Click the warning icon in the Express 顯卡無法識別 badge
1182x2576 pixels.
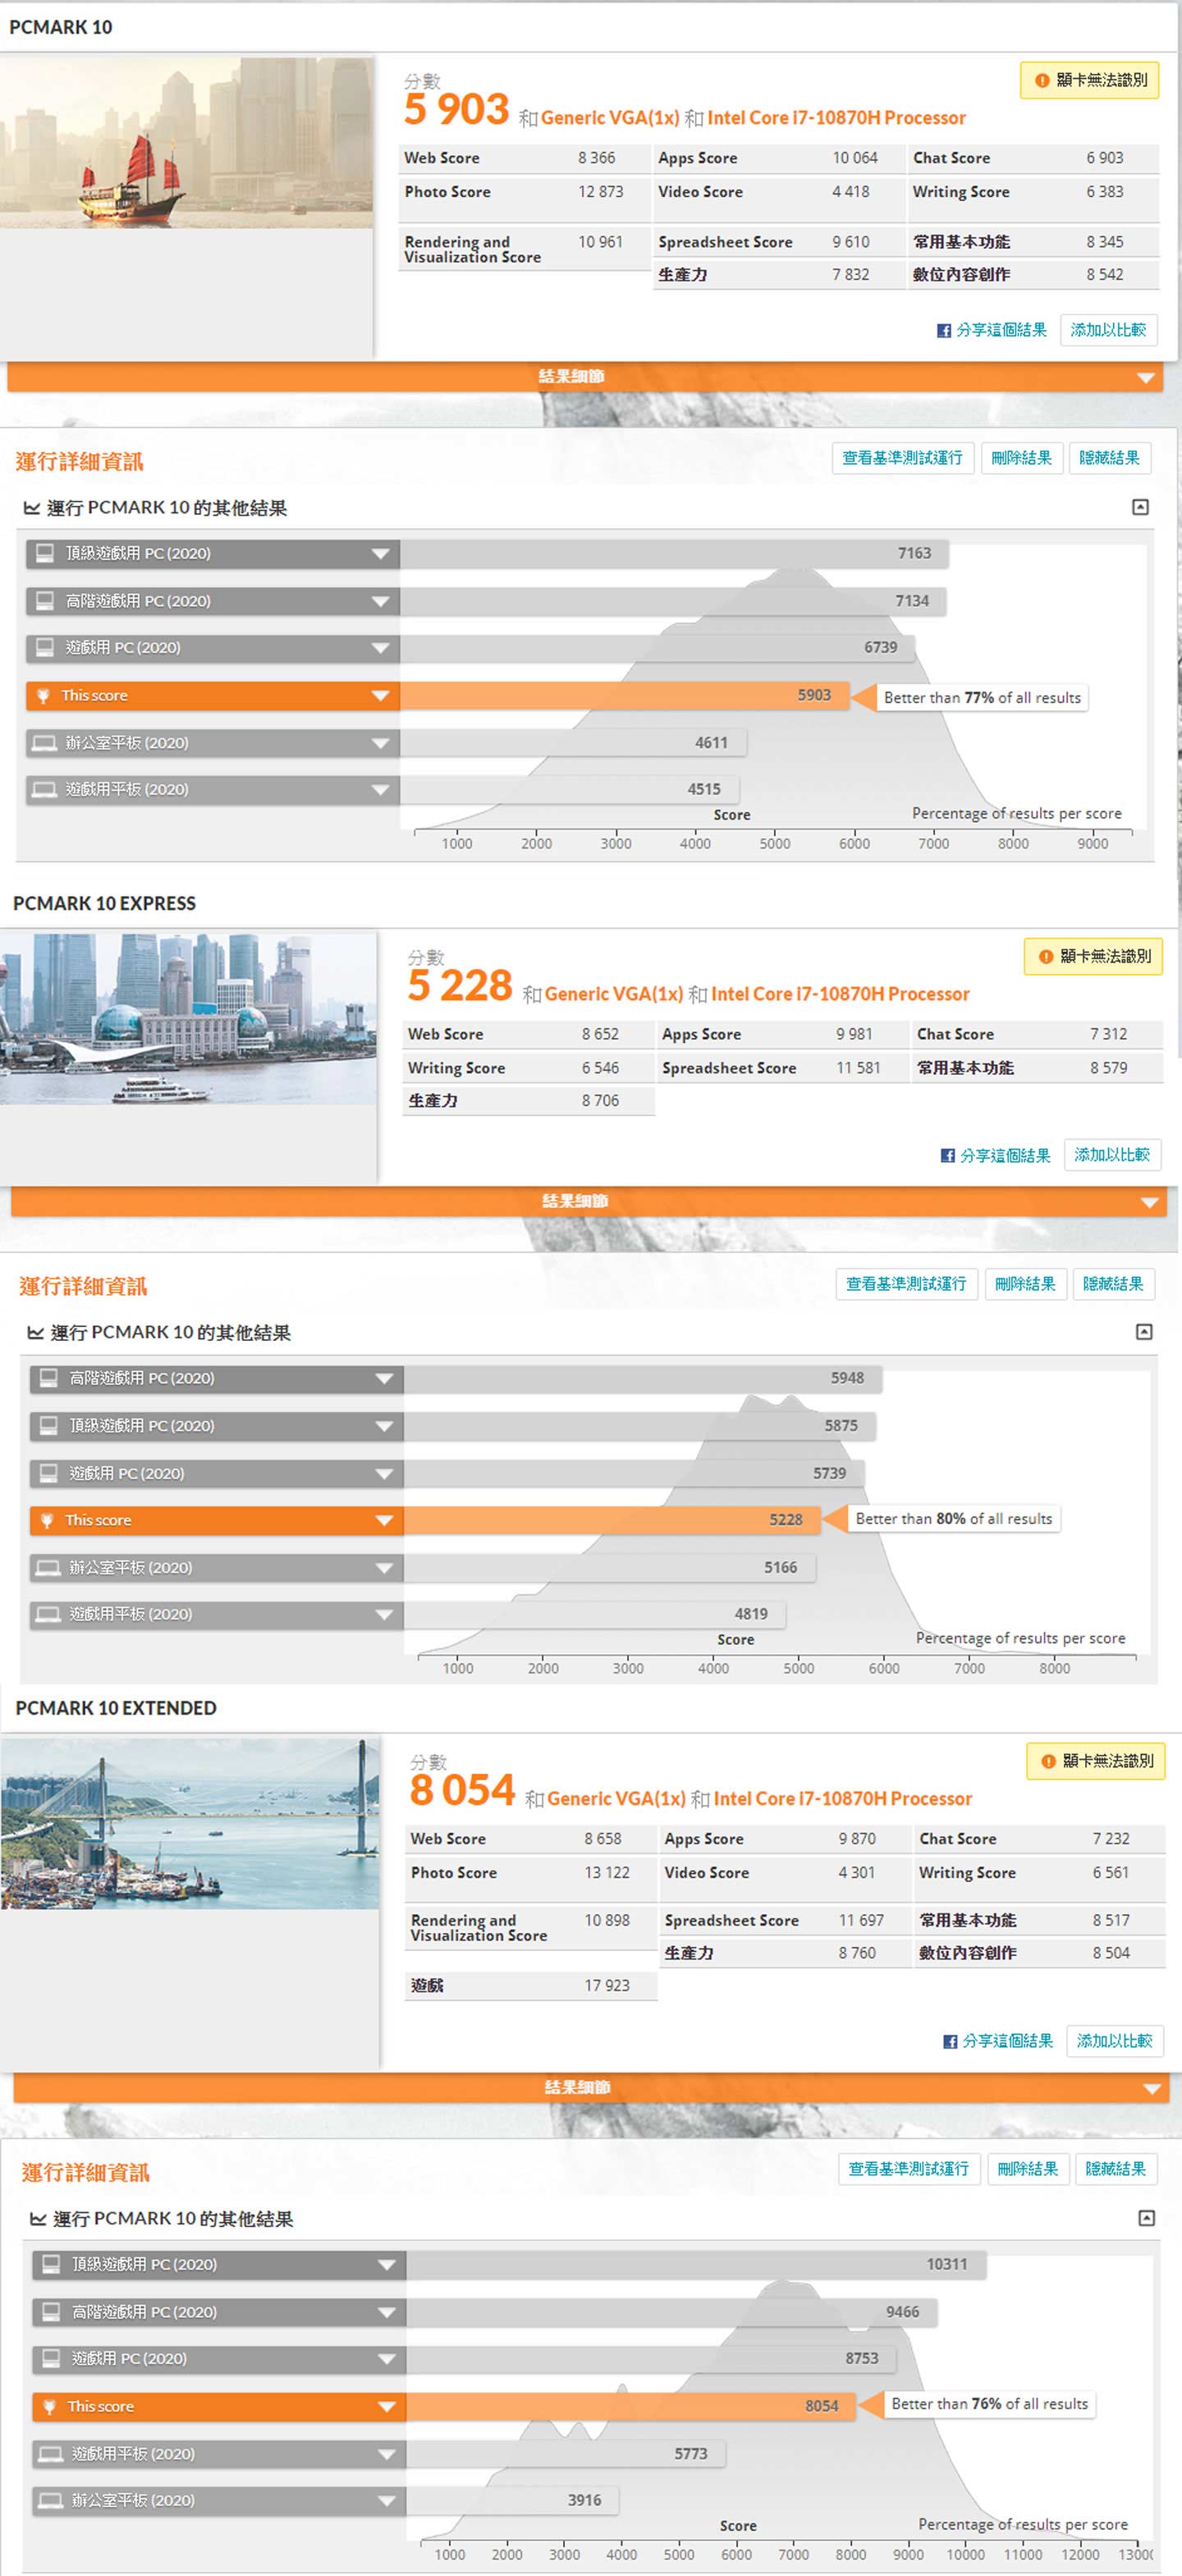point(1046,957)
